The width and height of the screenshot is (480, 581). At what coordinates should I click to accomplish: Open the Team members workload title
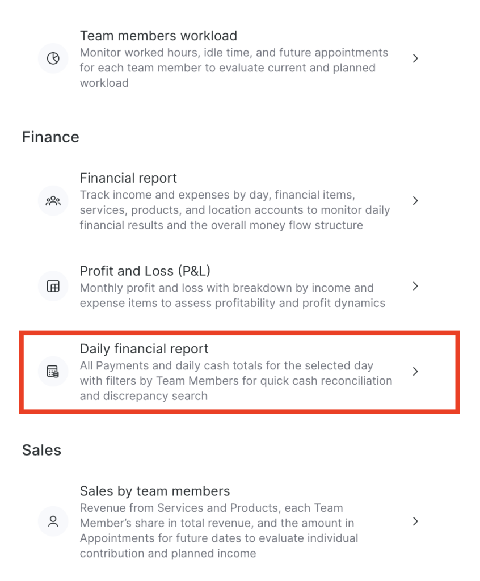[158, 36]
